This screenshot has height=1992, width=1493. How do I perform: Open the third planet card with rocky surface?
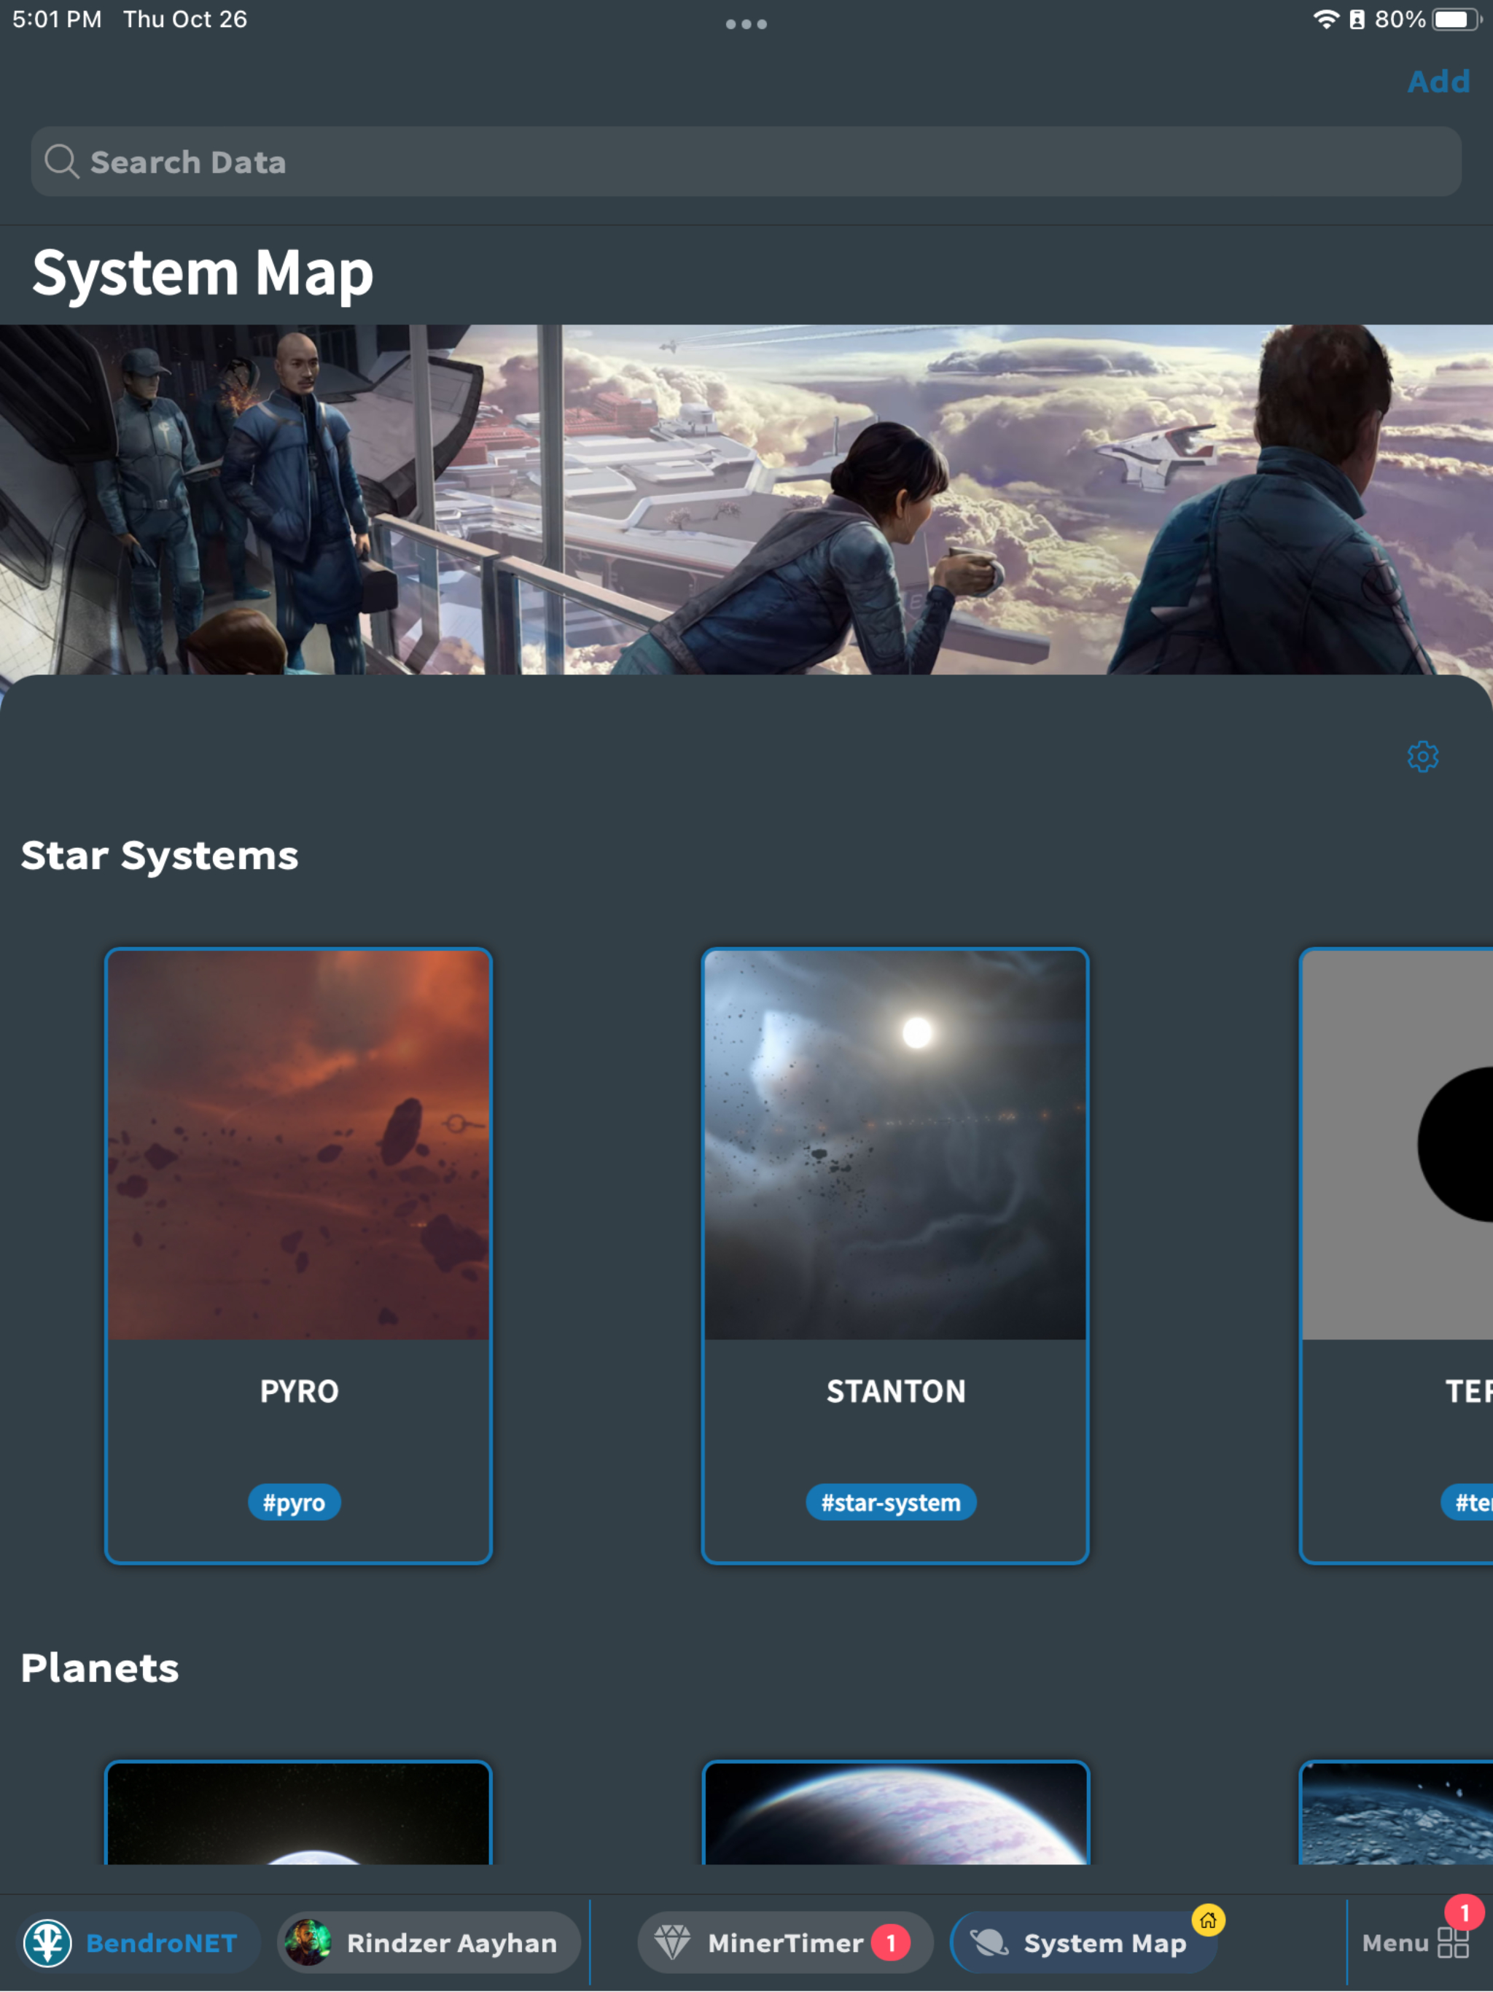tap(1397, 1812)
